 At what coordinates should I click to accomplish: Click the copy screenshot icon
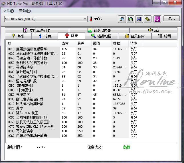(x=131, y=19)
